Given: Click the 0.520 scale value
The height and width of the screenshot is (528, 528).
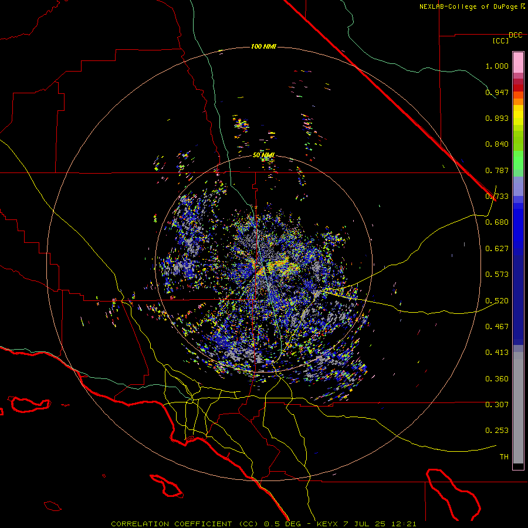Looking at the screenshot, I should click(x=497, y=300).
